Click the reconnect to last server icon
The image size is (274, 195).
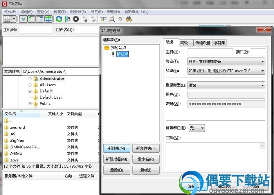(93, 19)
